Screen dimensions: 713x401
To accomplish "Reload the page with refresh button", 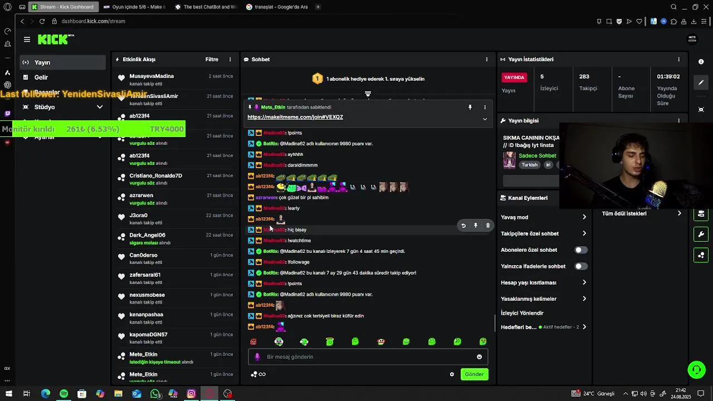I will 42,21.
